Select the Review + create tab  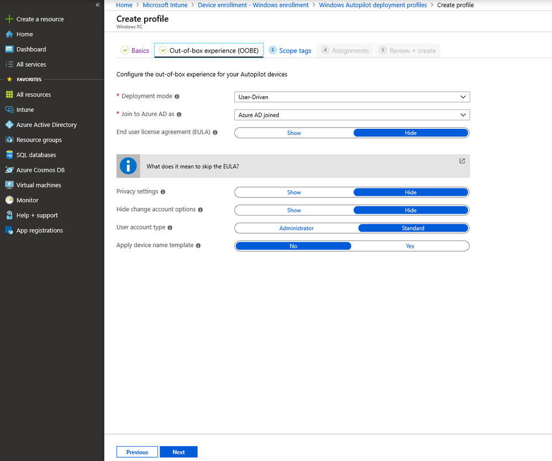click(x=408, y=50)
